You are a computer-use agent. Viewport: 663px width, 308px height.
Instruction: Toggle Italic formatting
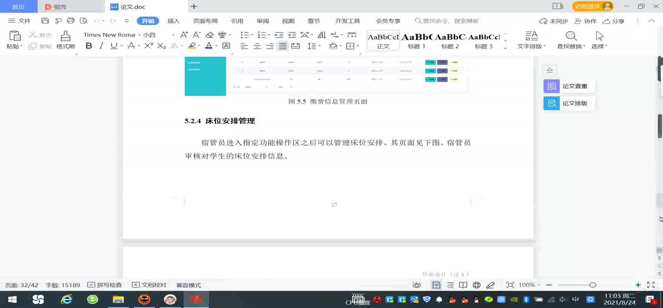click(x=101, y=46)
